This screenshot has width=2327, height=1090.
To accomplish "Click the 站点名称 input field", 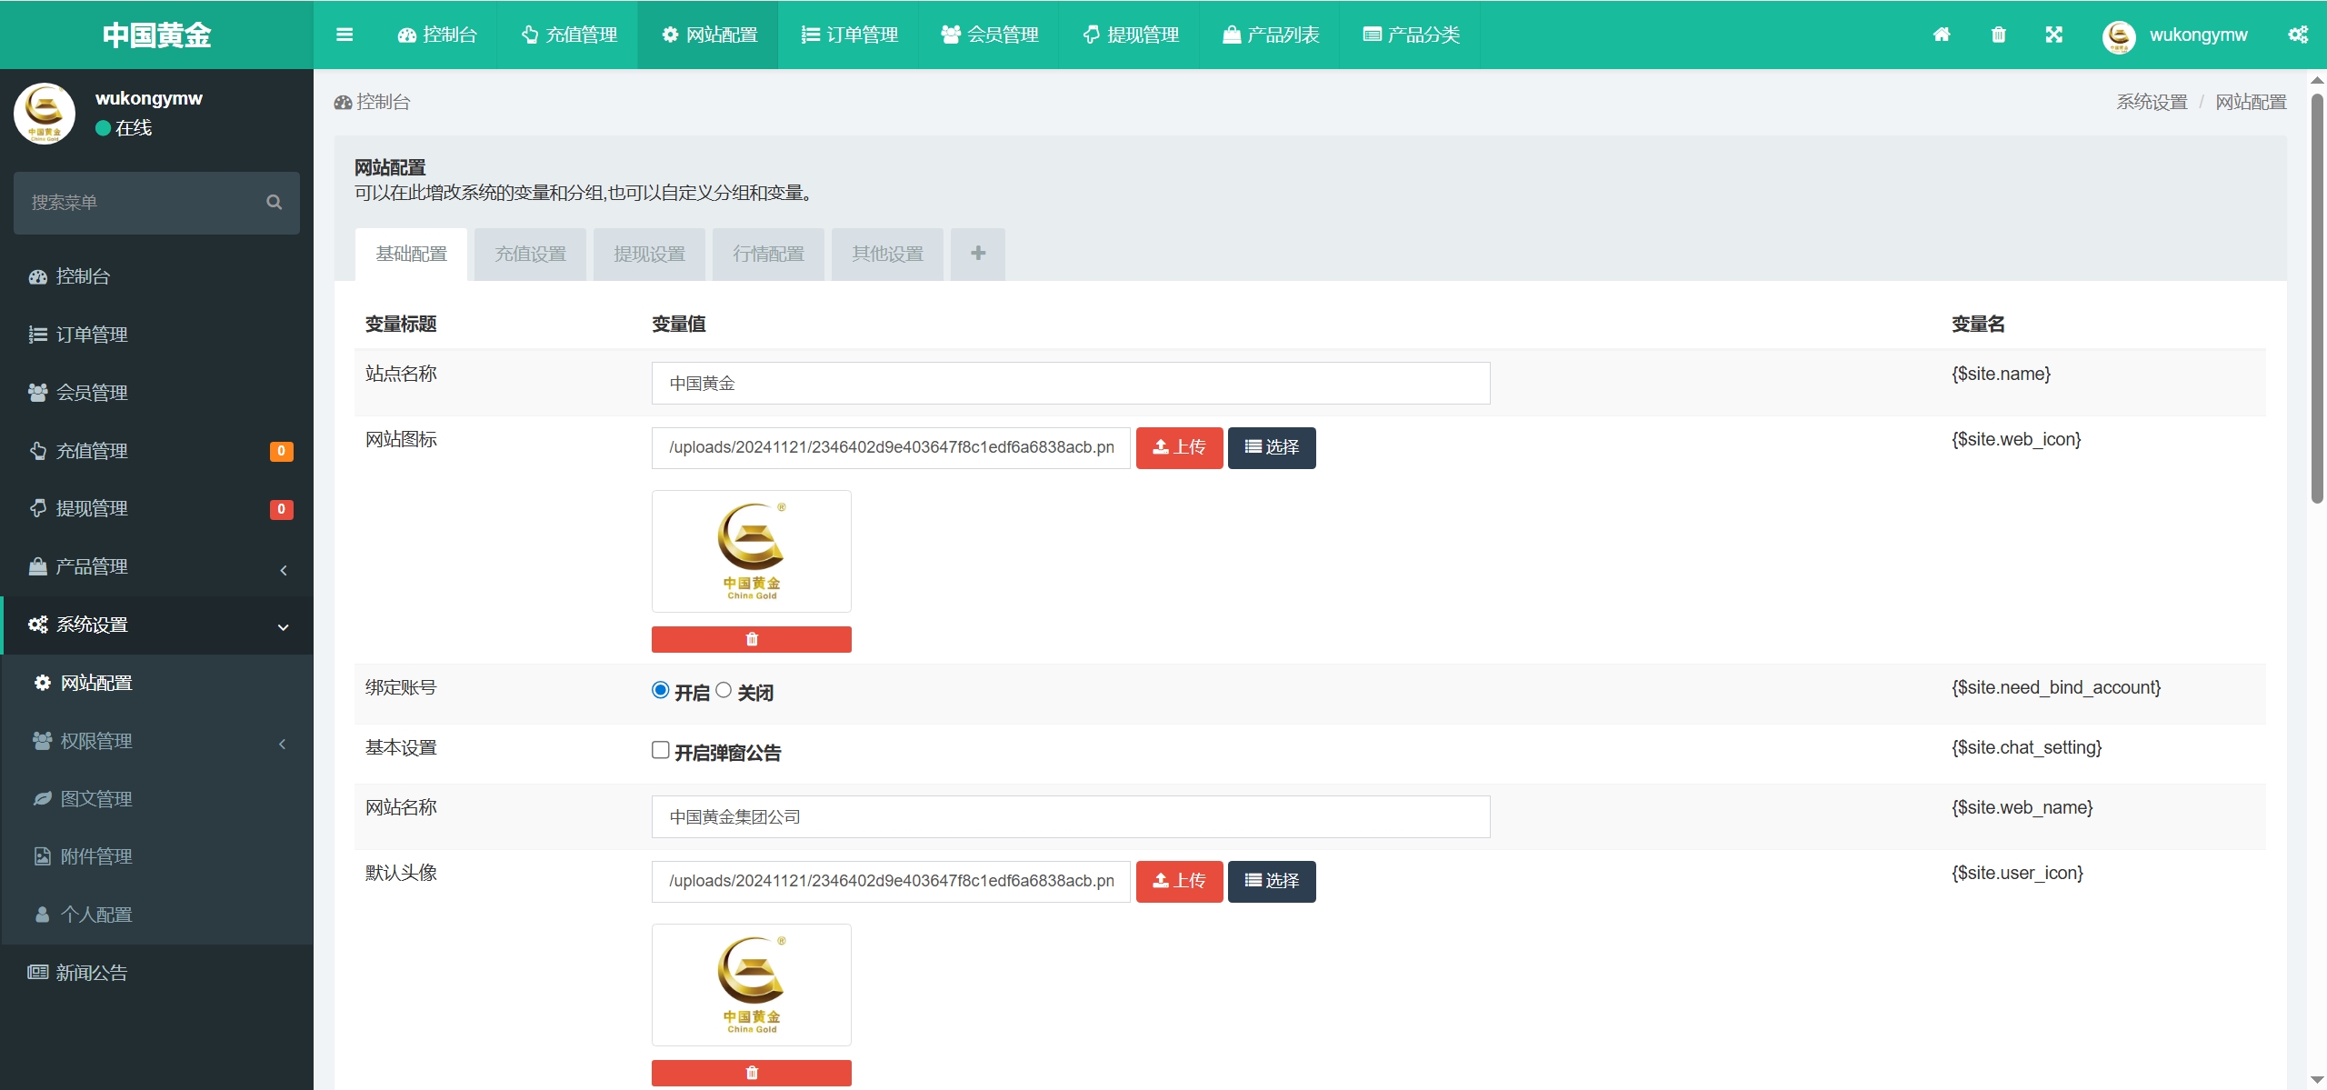I will click(x=1070, y=384).
